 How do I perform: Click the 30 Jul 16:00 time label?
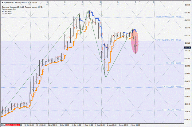(41, 125)
